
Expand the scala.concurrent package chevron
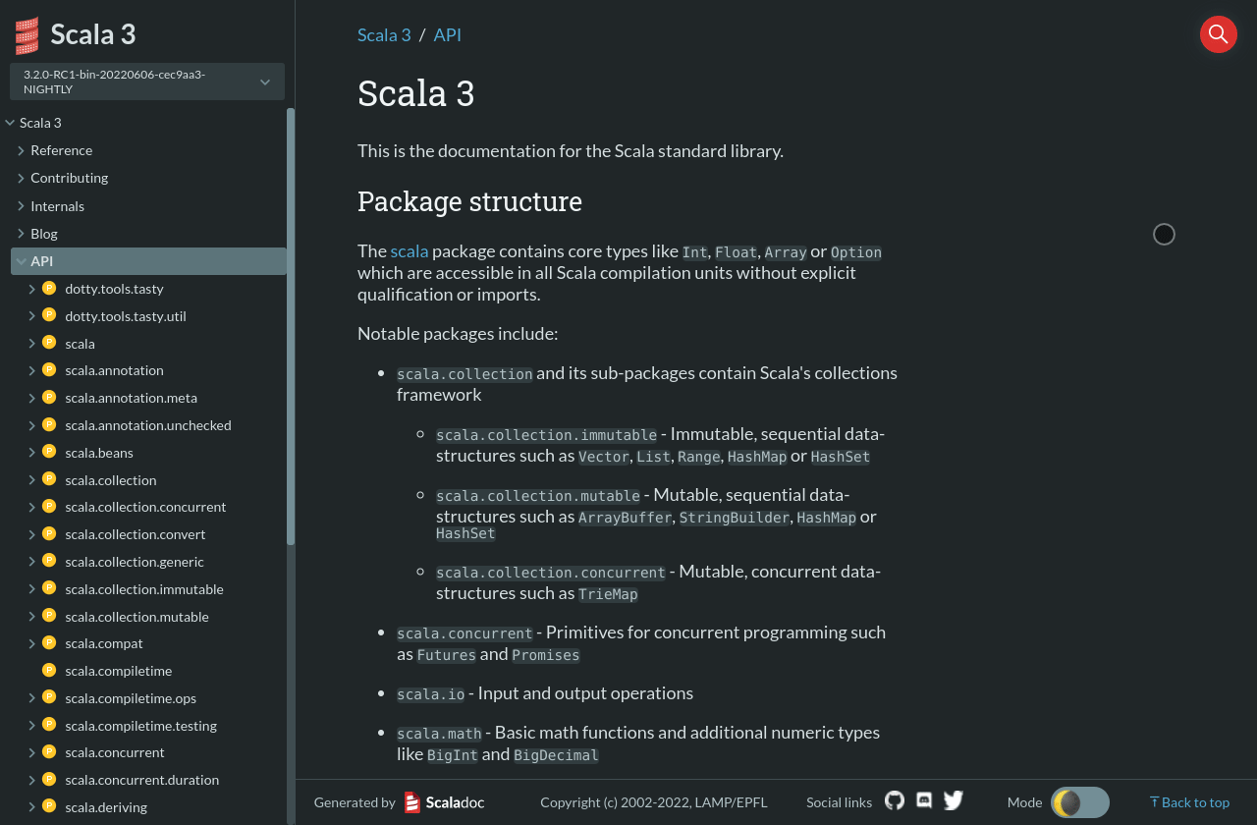(31, 752)
